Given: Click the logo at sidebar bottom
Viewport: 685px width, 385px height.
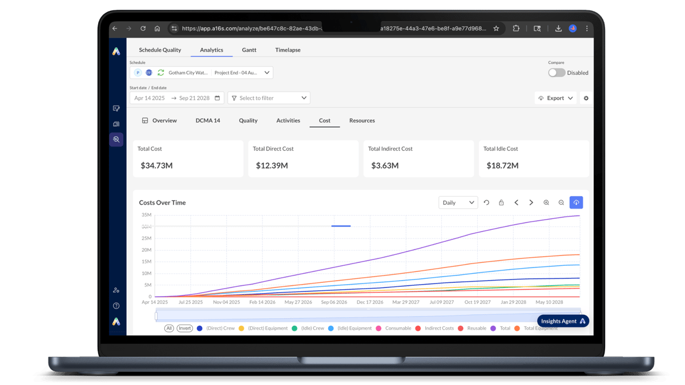Looking at the screenshot, I should click(116, 322).
